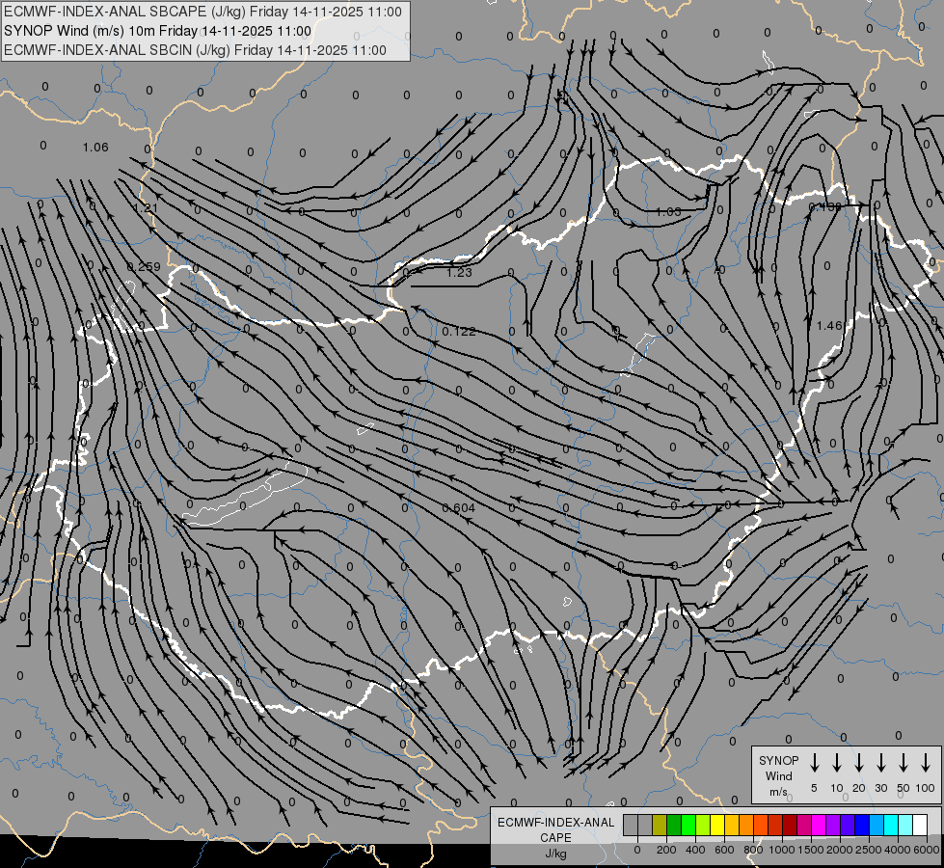
Task: Click the 1.46 value on the map
Action: point(829,325)
